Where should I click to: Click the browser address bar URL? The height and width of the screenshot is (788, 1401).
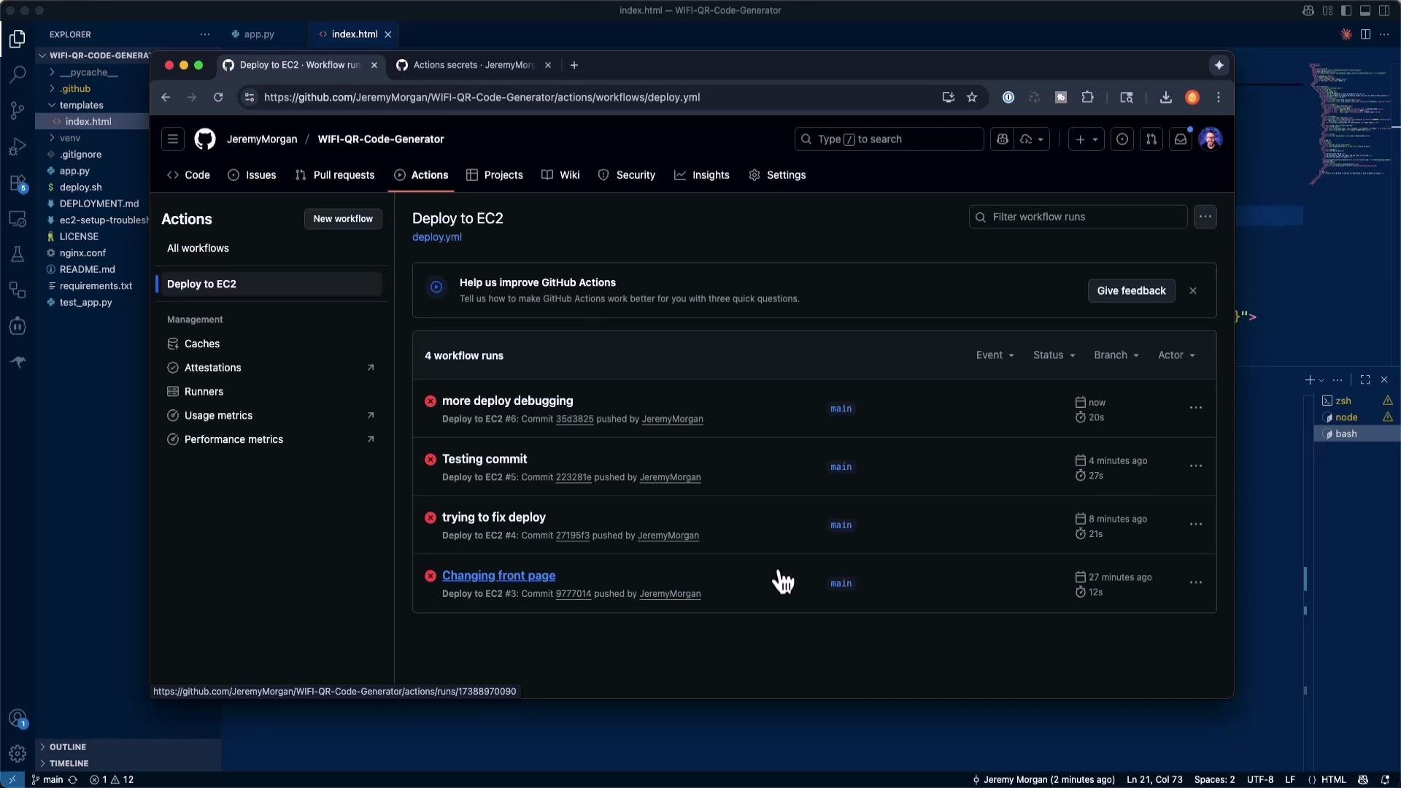pos(482,97)
